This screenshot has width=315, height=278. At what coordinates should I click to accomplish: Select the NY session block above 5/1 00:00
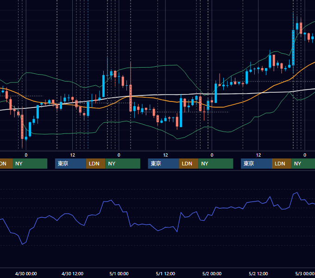click(x=123, y=164)
